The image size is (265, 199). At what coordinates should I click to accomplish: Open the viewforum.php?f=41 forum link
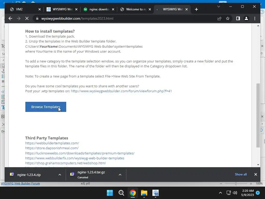[x=121, y=91]
